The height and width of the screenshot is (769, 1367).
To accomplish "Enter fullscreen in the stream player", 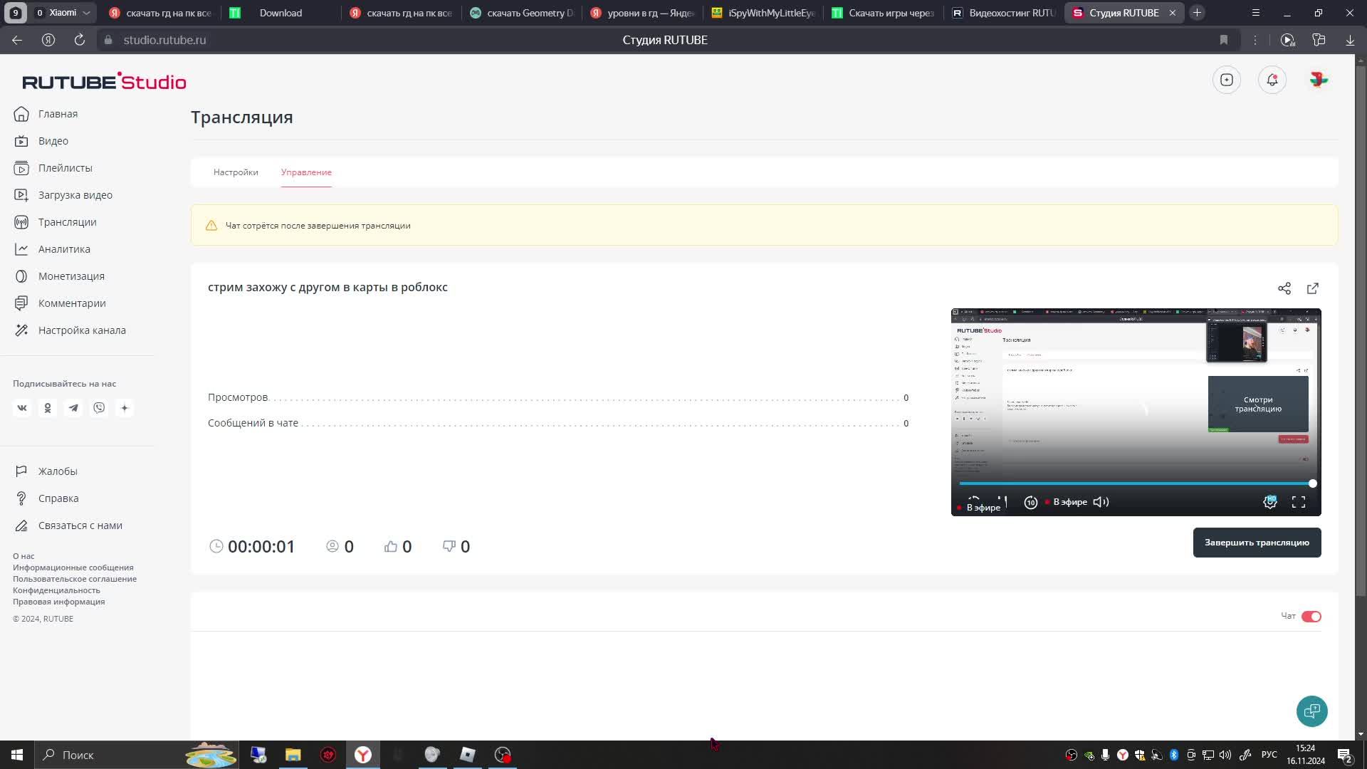I will (1298, 502).
